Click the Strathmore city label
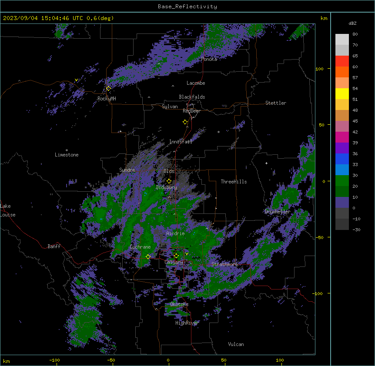The height and width of the screenshot is (366, 375). pos(224,264)
